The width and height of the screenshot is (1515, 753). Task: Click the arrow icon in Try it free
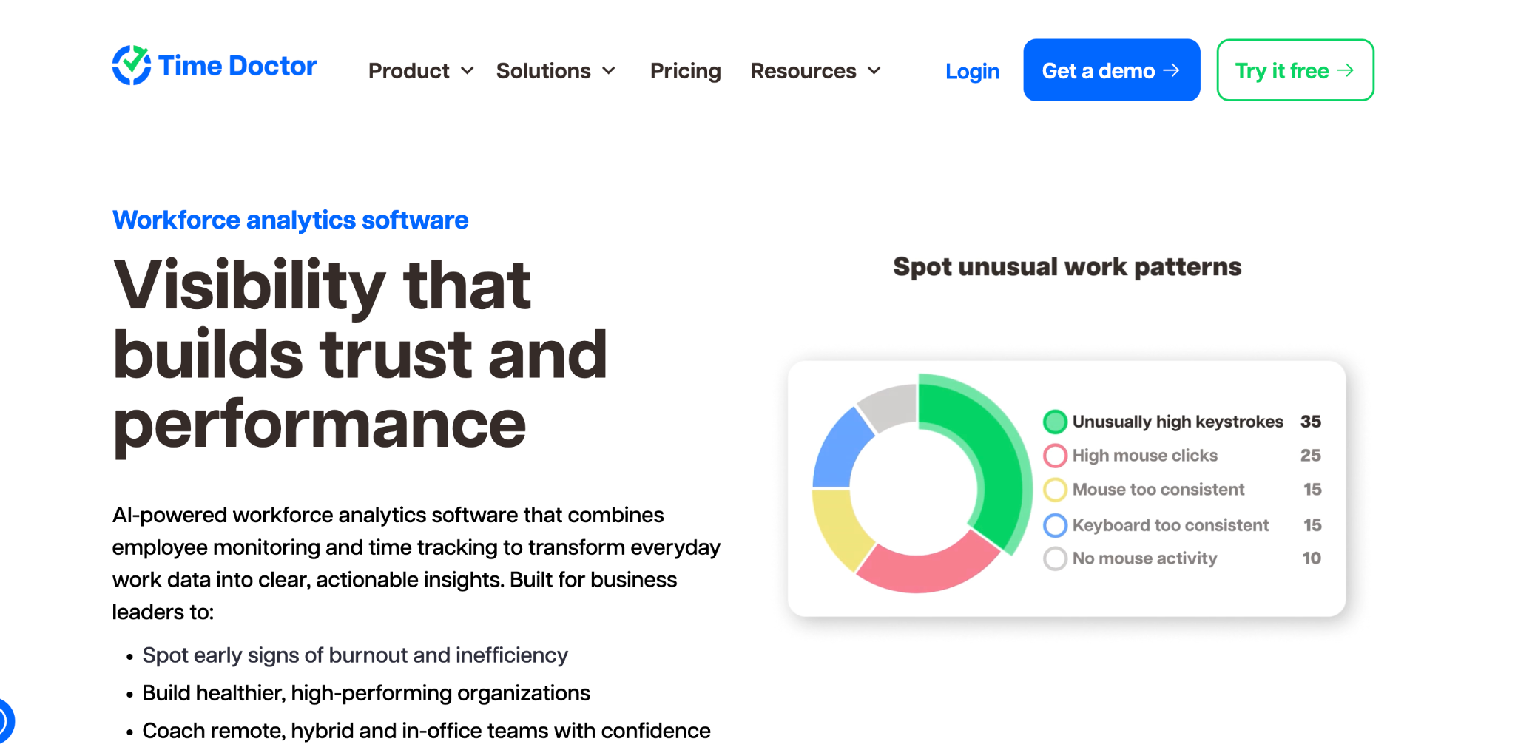tap(1346, 70)
